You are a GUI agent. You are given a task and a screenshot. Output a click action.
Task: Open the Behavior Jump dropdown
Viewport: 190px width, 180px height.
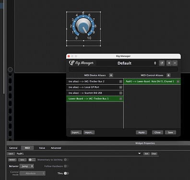tap(27, 166)
